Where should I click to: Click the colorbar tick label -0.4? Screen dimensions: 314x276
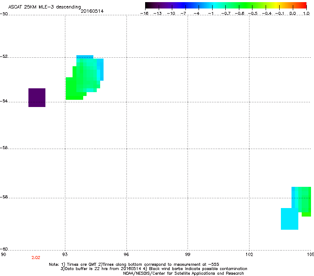tap(267, 14)
